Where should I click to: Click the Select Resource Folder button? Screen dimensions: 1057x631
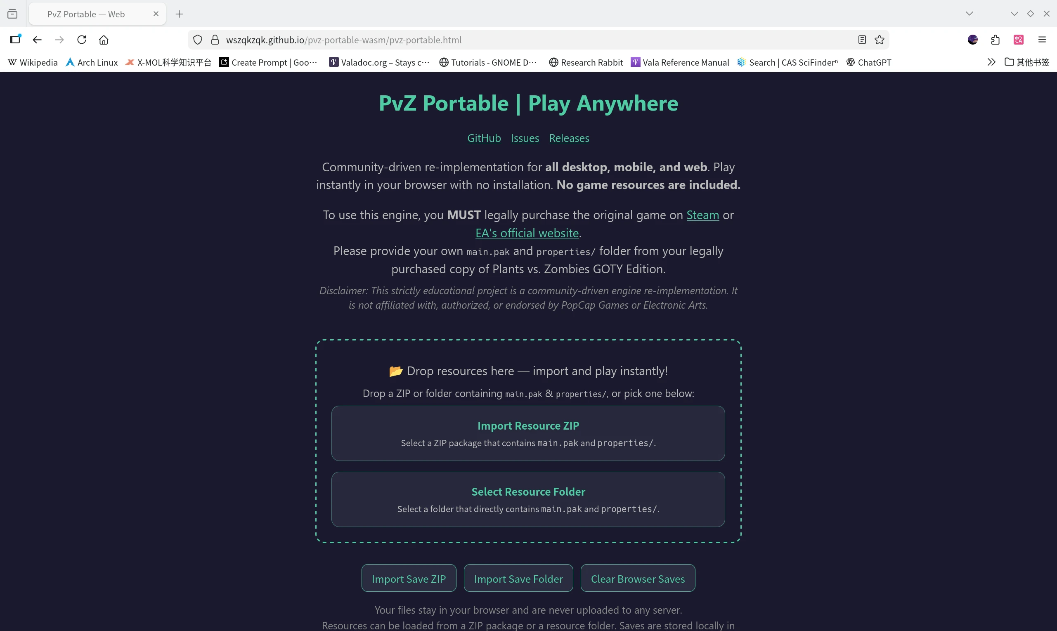coord(528,499)
